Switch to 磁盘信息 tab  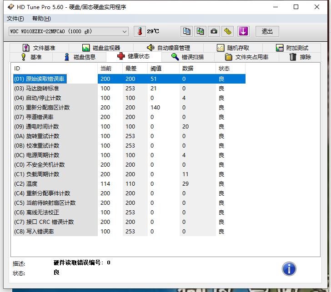(80, 57)
